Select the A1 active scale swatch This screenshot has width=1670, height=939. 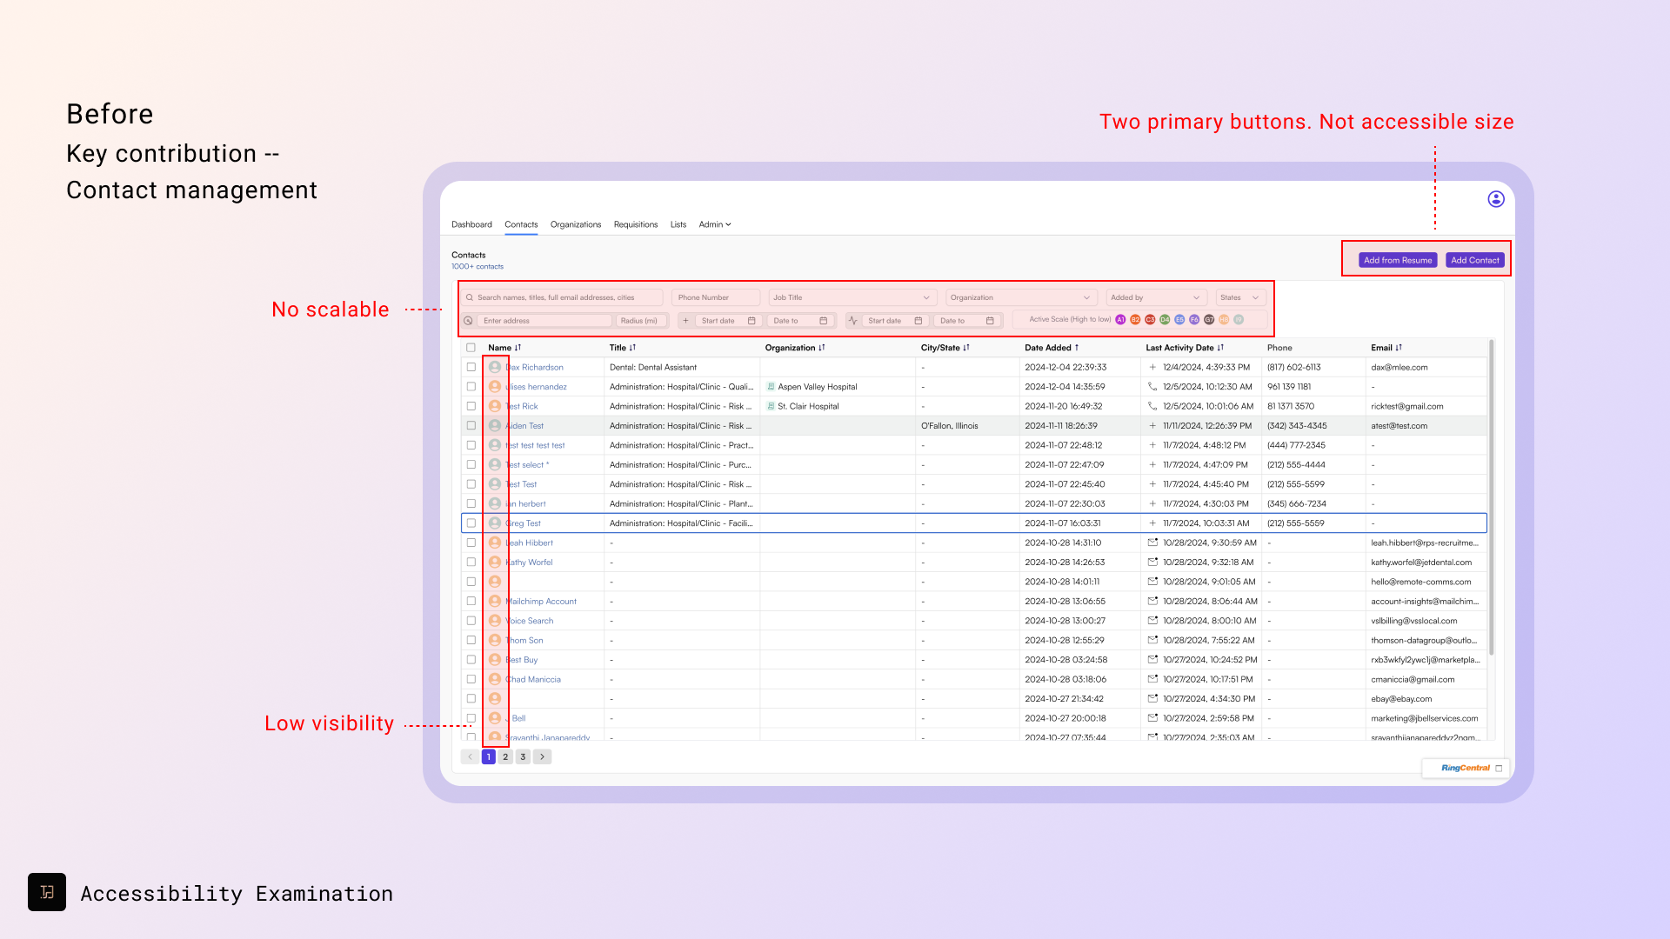(x=1120, y=320)
